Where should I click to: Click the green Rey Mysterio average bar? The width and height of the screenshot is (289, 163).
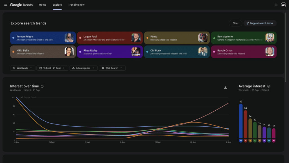click(255, 130)
